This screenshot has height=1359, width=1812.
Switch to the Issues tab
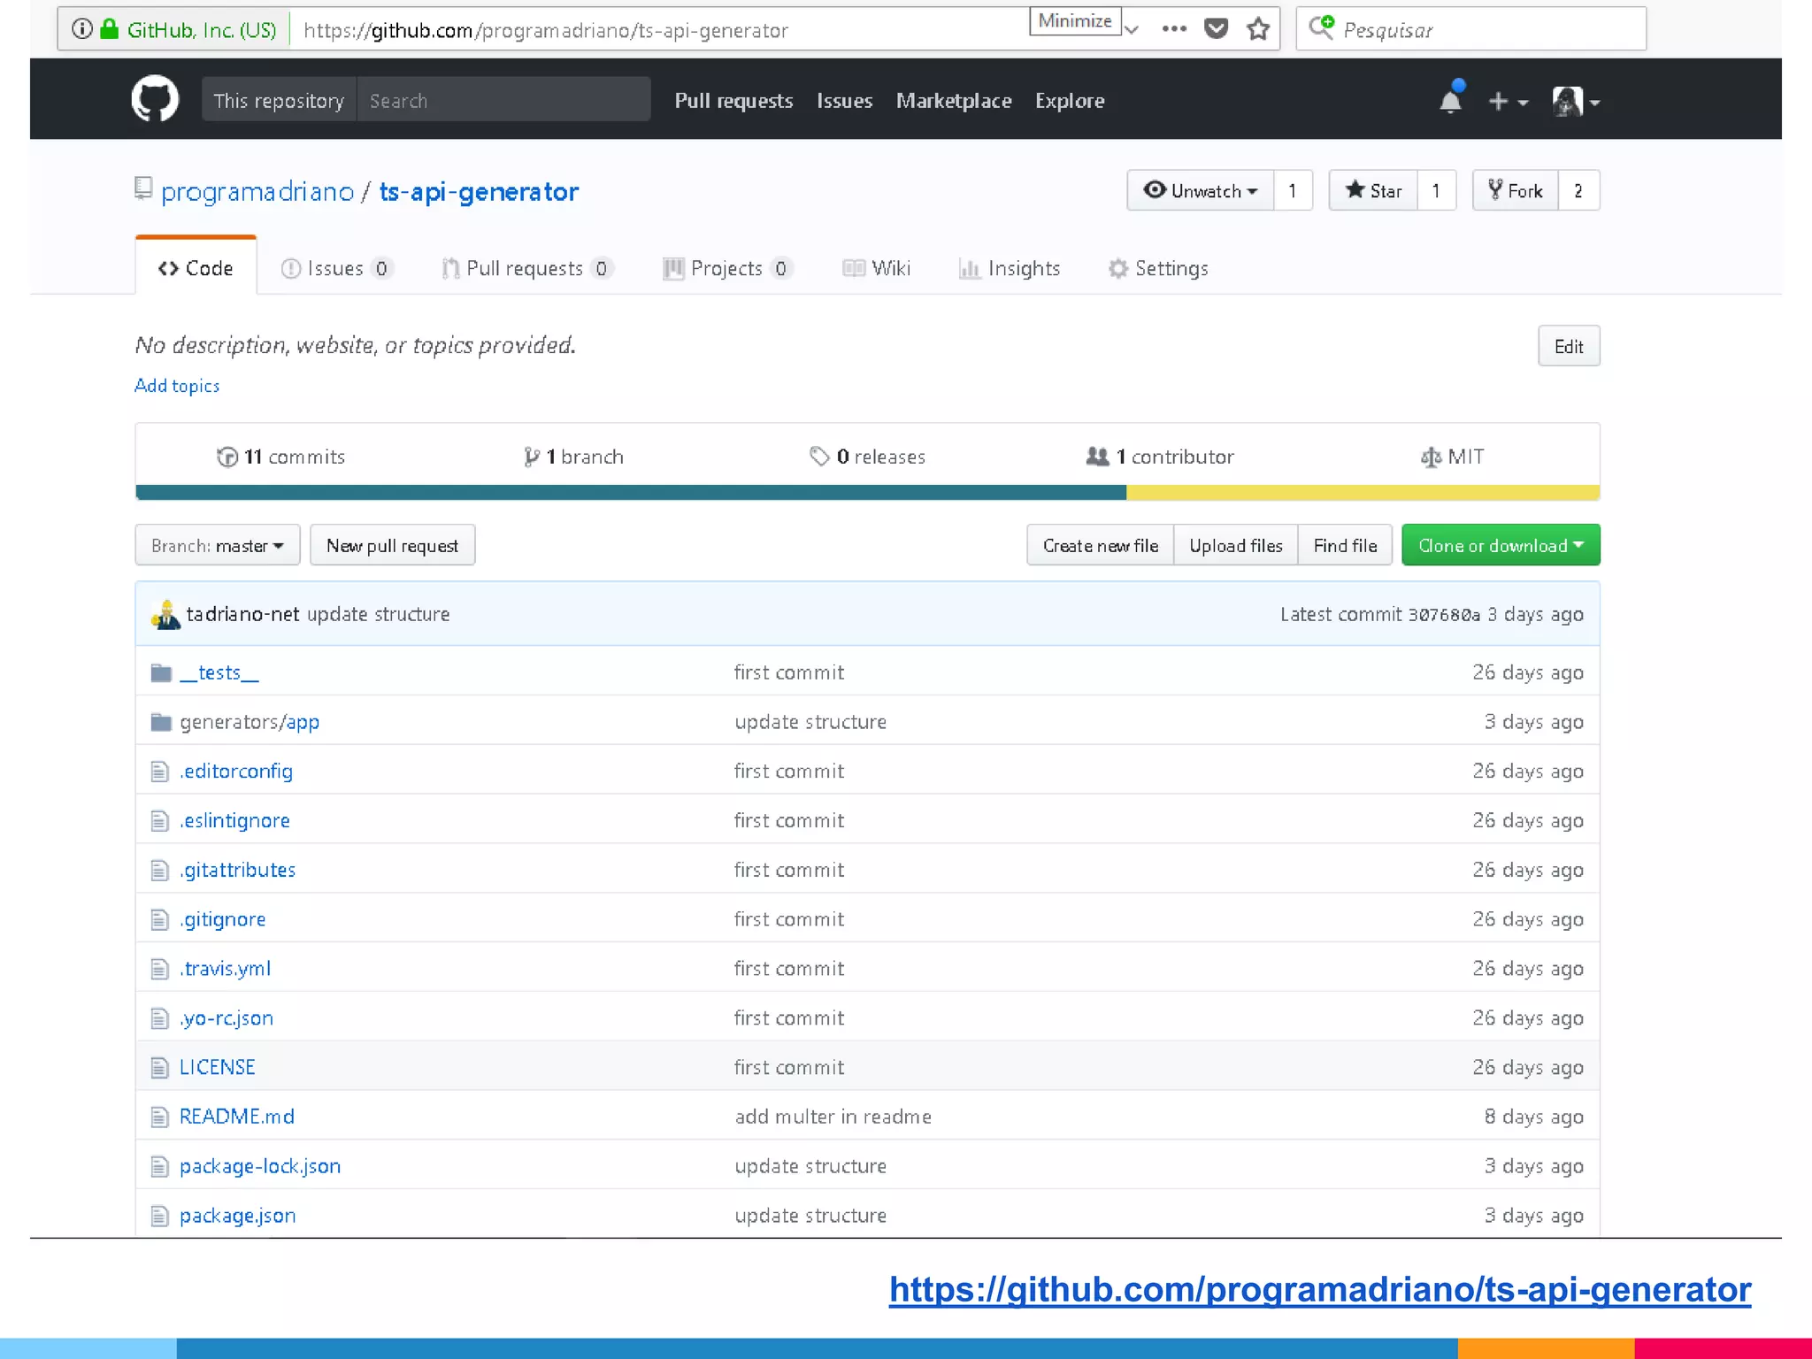pos(337,267)
